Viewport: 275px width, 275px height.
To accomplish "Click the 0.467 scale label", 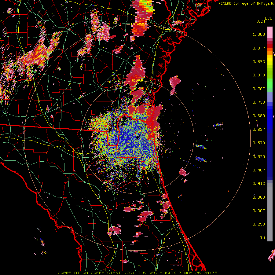I will (259, 170).
